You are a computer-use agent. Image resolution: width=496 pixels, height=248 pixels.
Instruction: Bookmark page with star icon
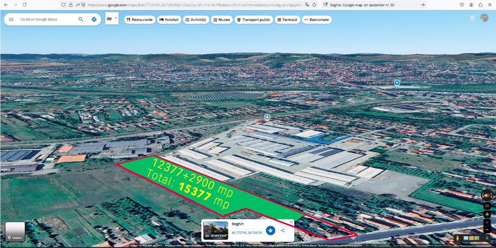(x=315, y=5)
